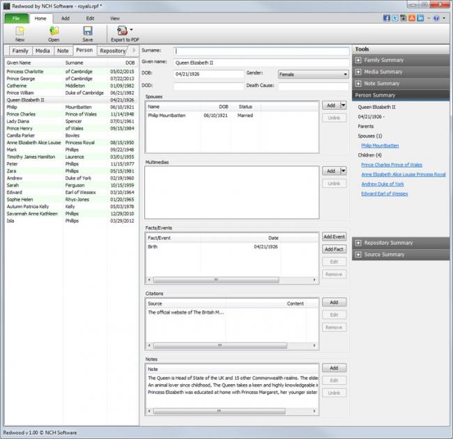Expand the Source Summary section
The image size is (453, 439).
(358, 255)
